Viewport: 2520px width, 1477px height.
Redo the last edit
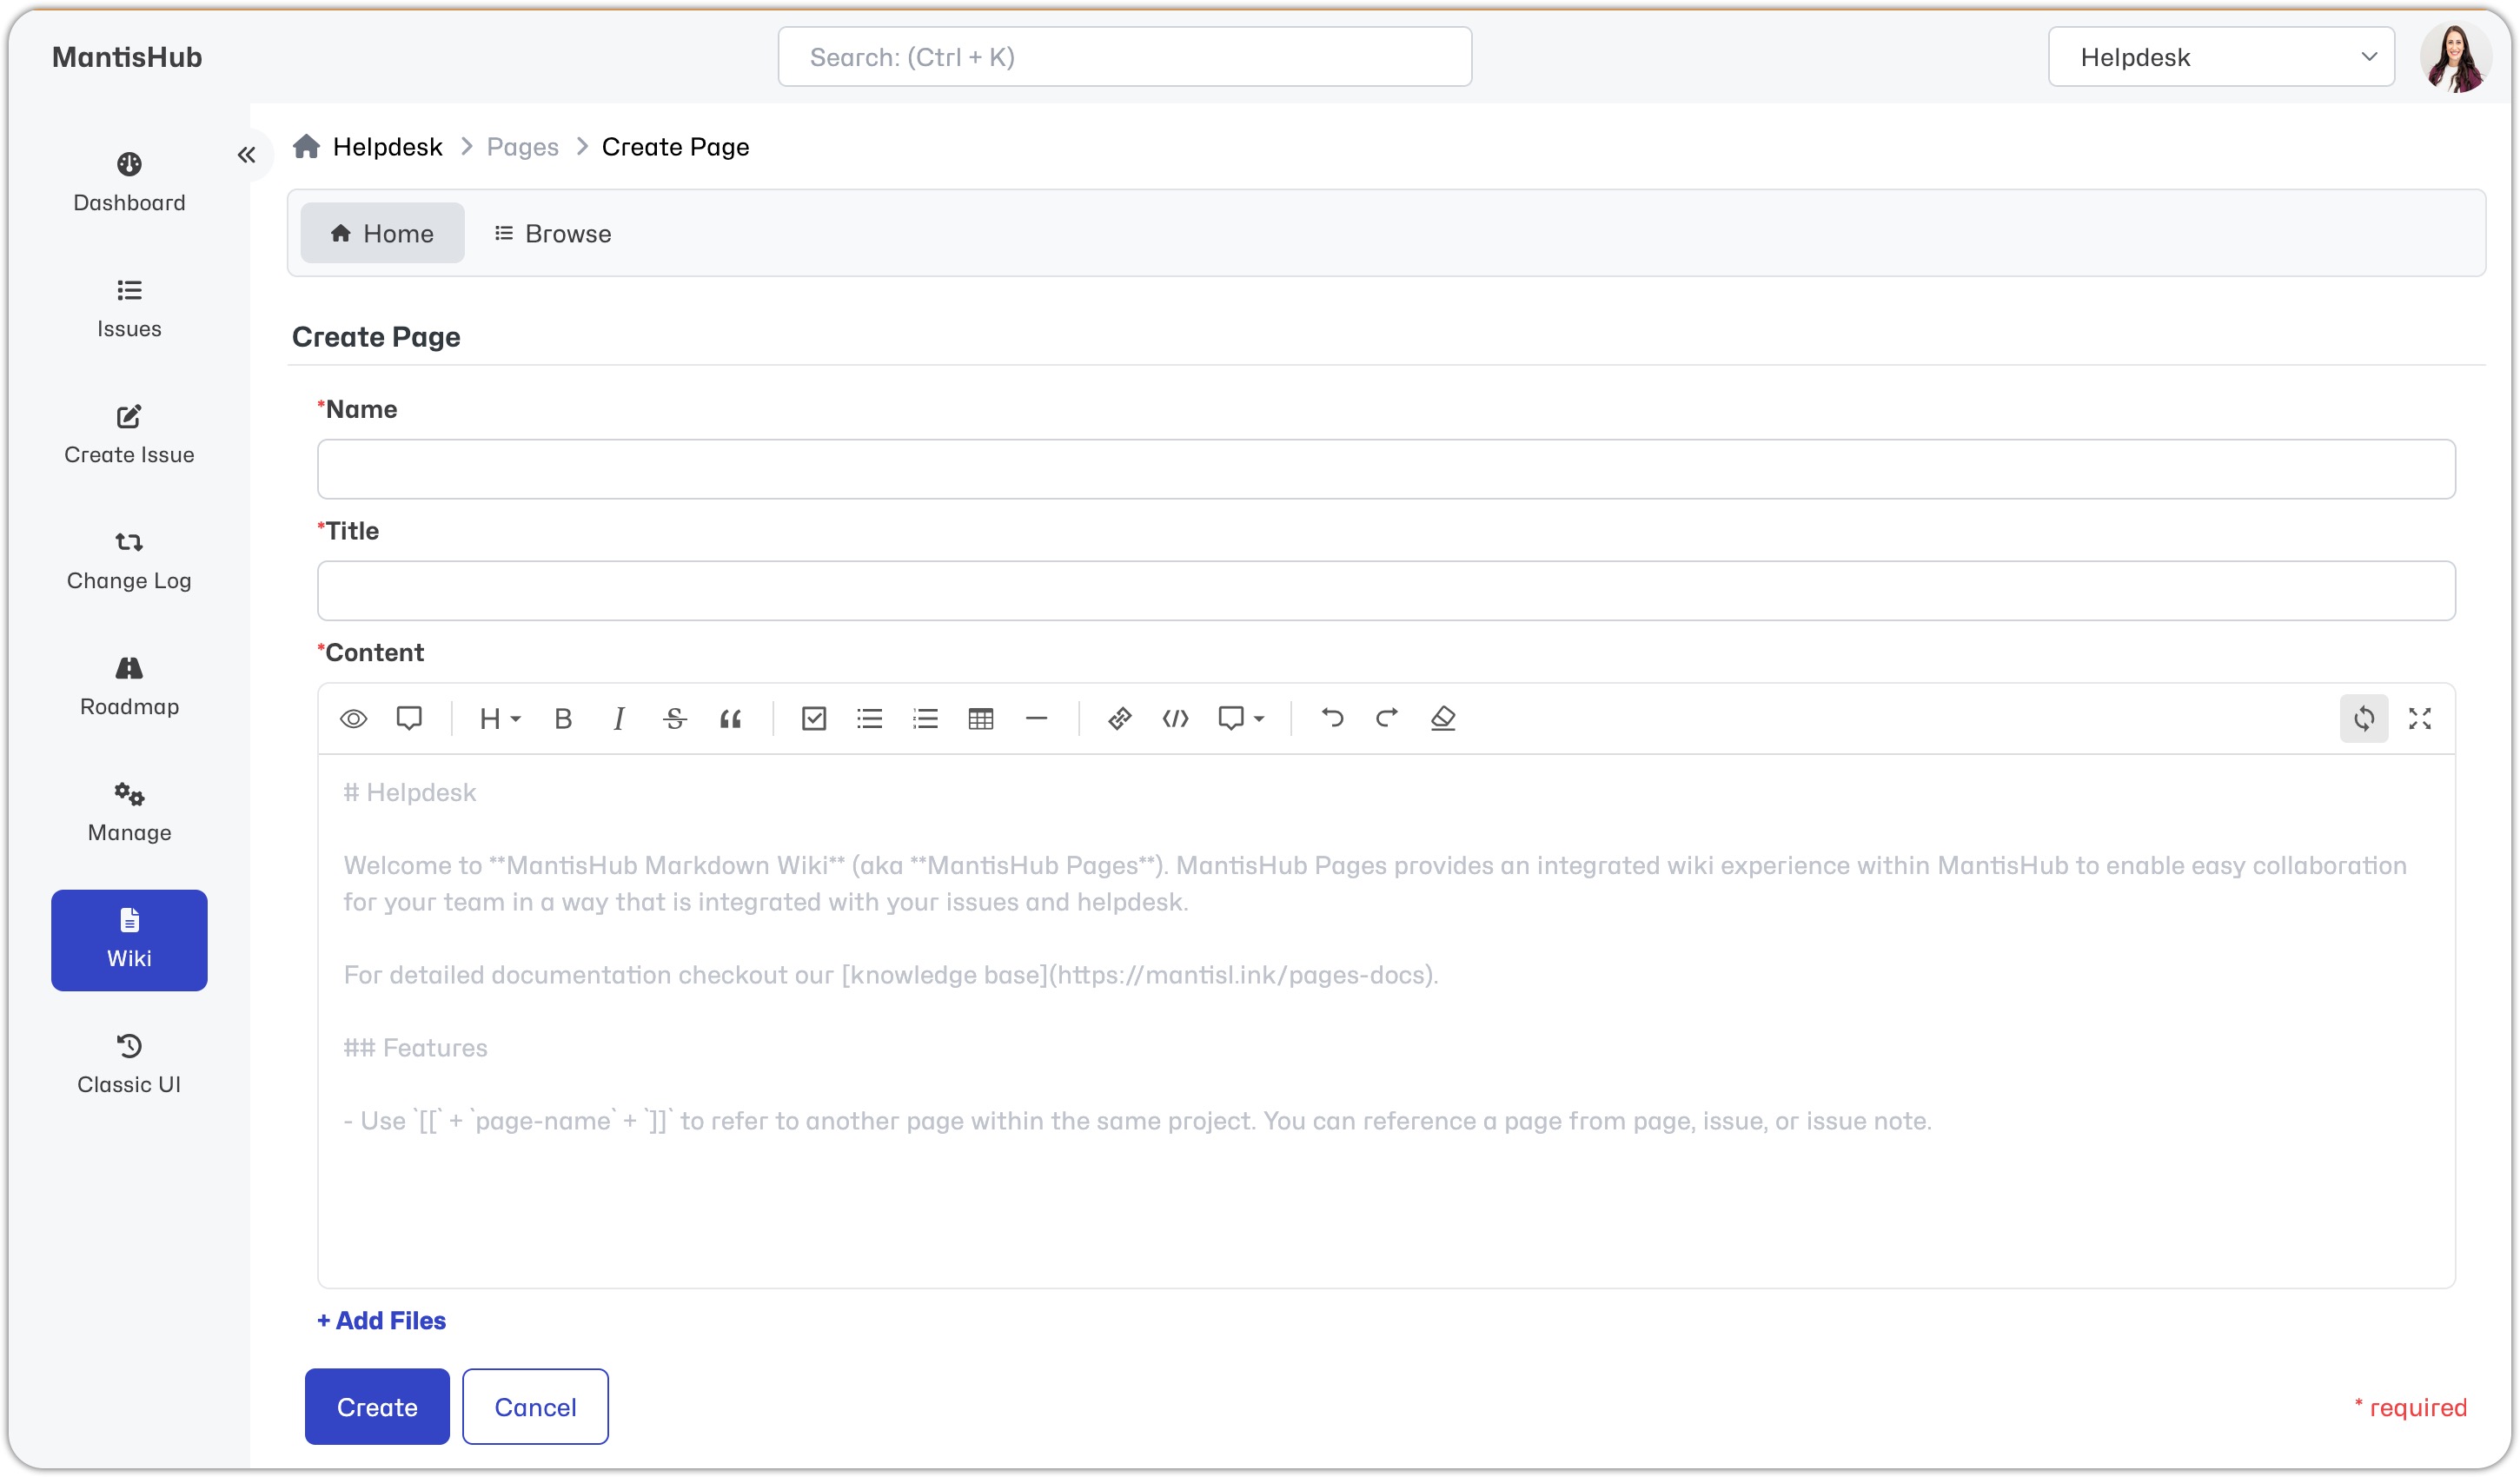[1387, 718]
